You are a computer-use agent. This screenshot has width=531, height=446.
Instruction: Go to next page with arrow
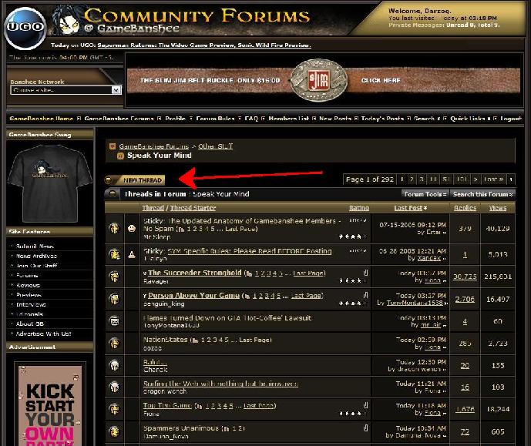coord(476,179)
